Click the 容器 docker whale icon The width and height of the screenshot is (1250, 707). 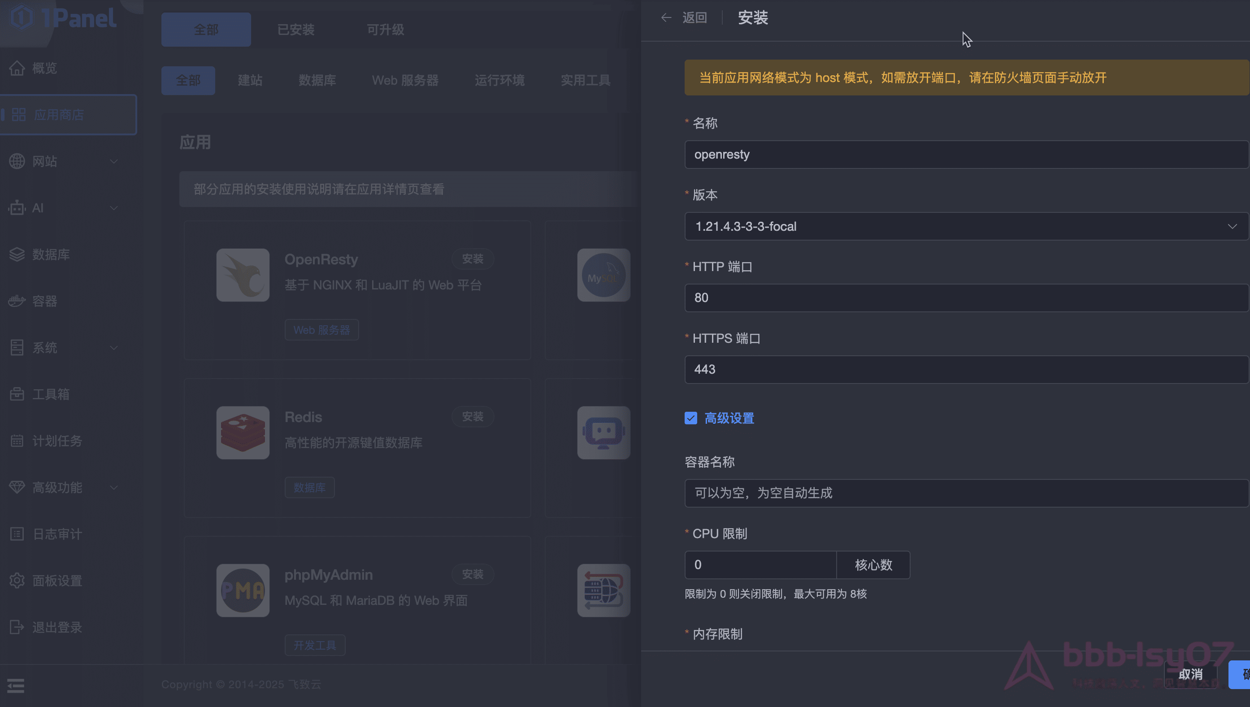[x=17, y=301]
